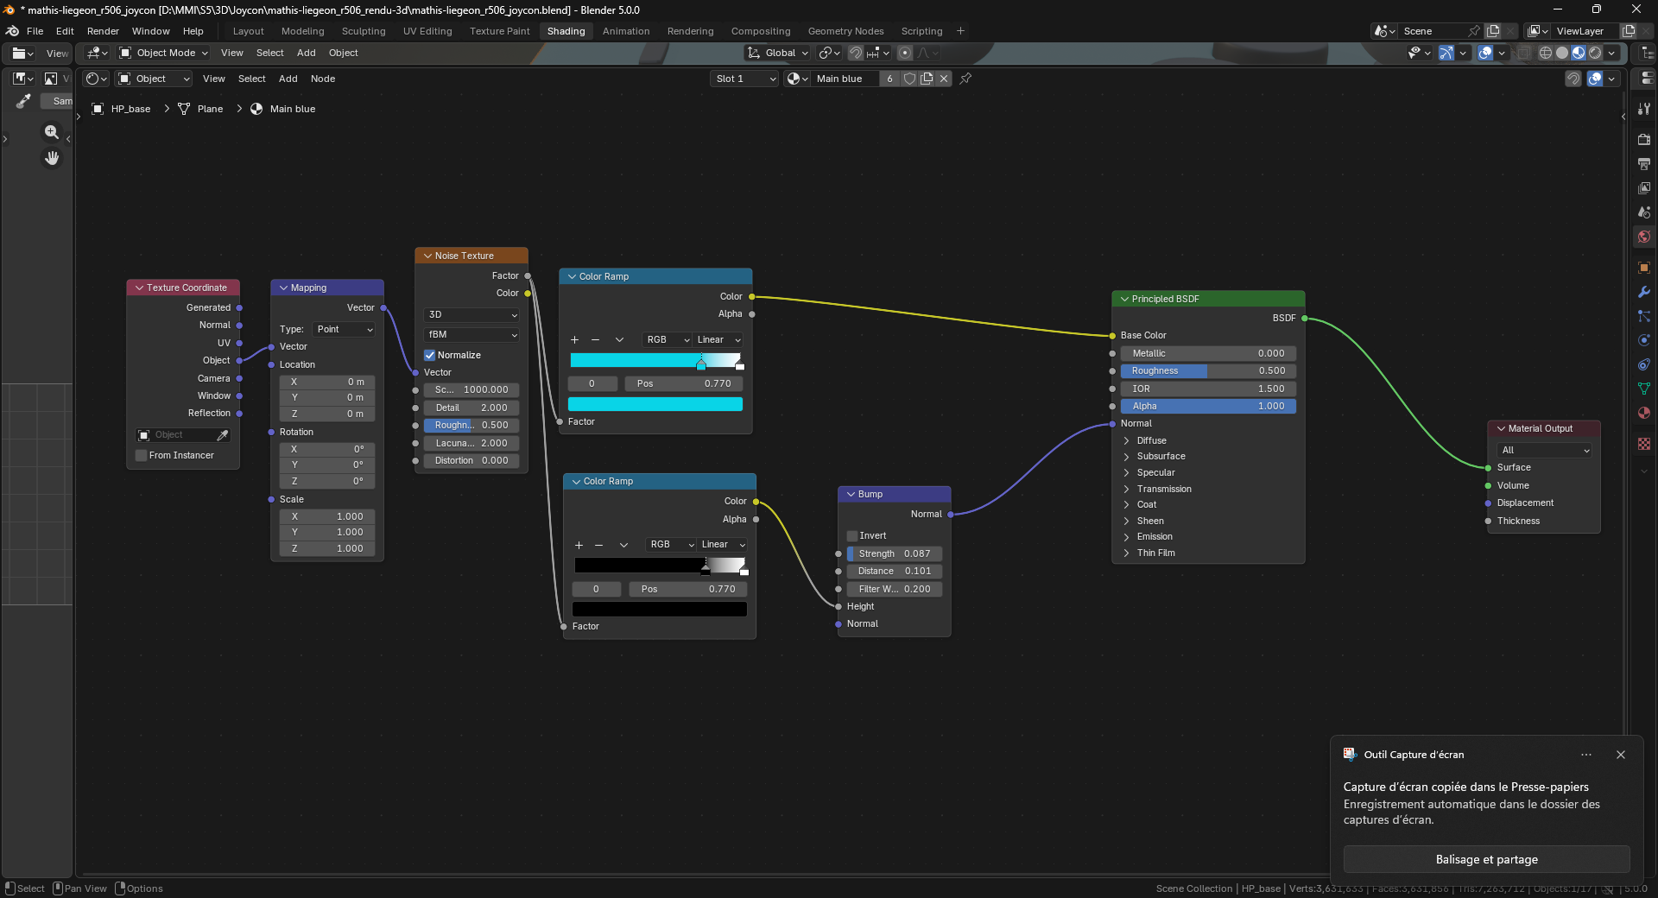
Task: Select the zoom magnifier tool
Action: (52, 132)
